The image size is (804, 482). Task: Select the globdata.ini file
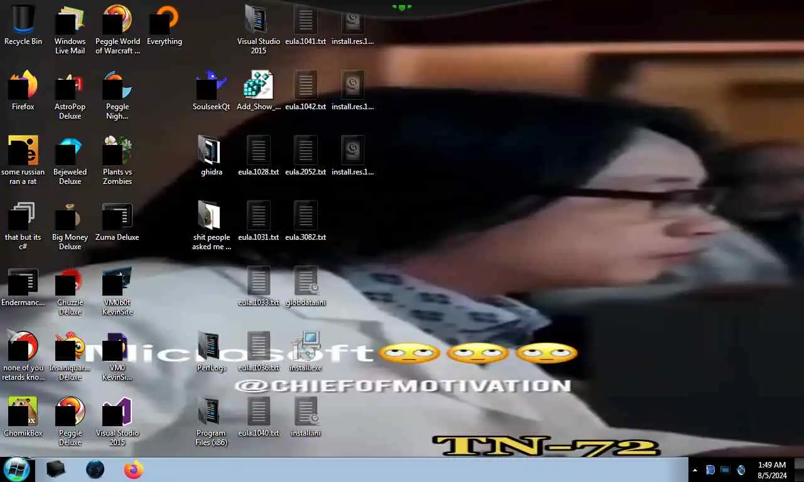point(305,286)
